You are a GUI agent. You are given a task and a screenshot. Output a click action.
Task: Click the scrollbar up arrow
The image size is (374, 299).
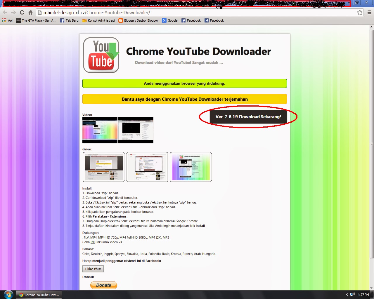click(x=372, y=27)
